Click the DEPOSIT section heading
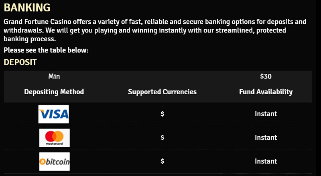321x176 pixels. (20, 62)
